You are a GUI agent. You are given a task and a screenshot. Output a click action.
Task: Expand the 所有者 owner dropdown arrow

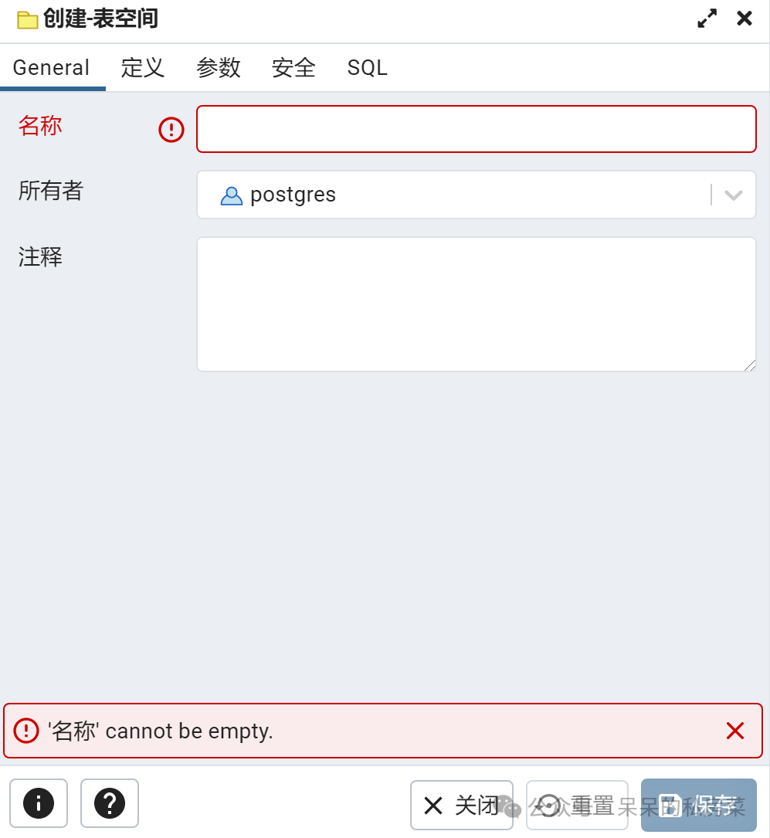734,195
